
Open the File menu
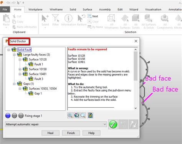pos(5,10)
